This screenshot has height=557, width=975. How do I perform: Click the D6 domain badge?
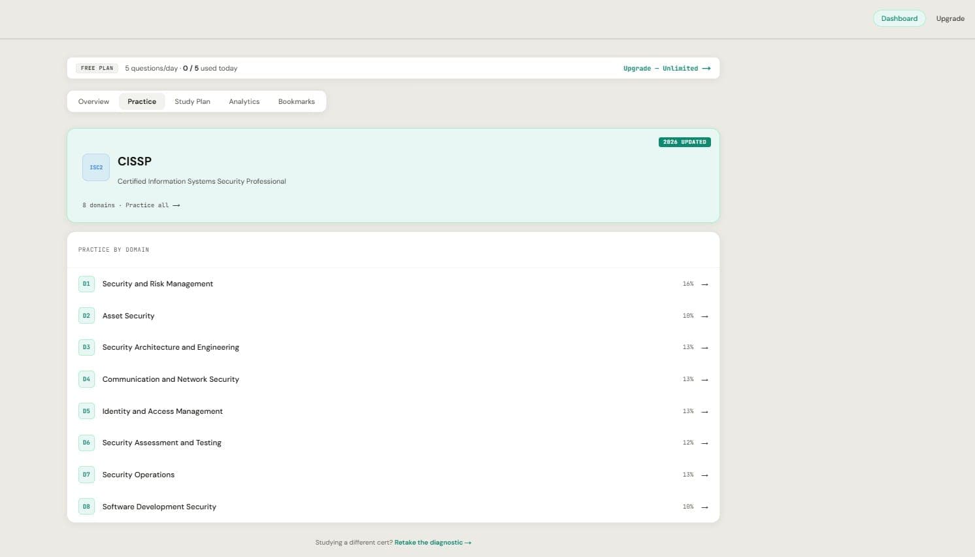pos(86,443)
